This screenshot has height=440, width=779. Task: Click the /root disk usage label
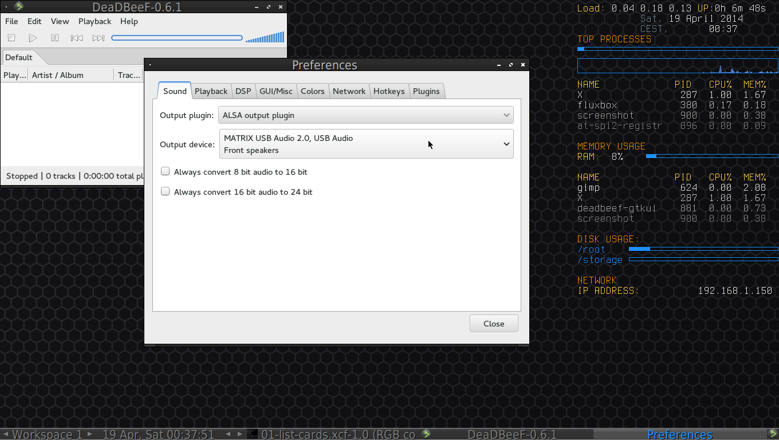click(x=592, y=249)
